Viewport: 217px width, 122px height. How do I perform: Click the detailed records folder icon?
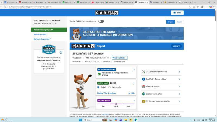coord(143,101)
